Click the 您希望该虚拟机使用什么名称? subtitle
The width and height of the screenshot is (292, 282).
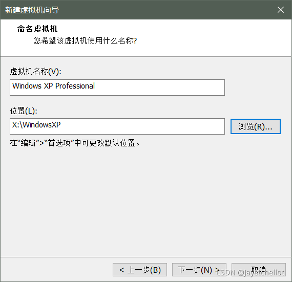point(85,40)
